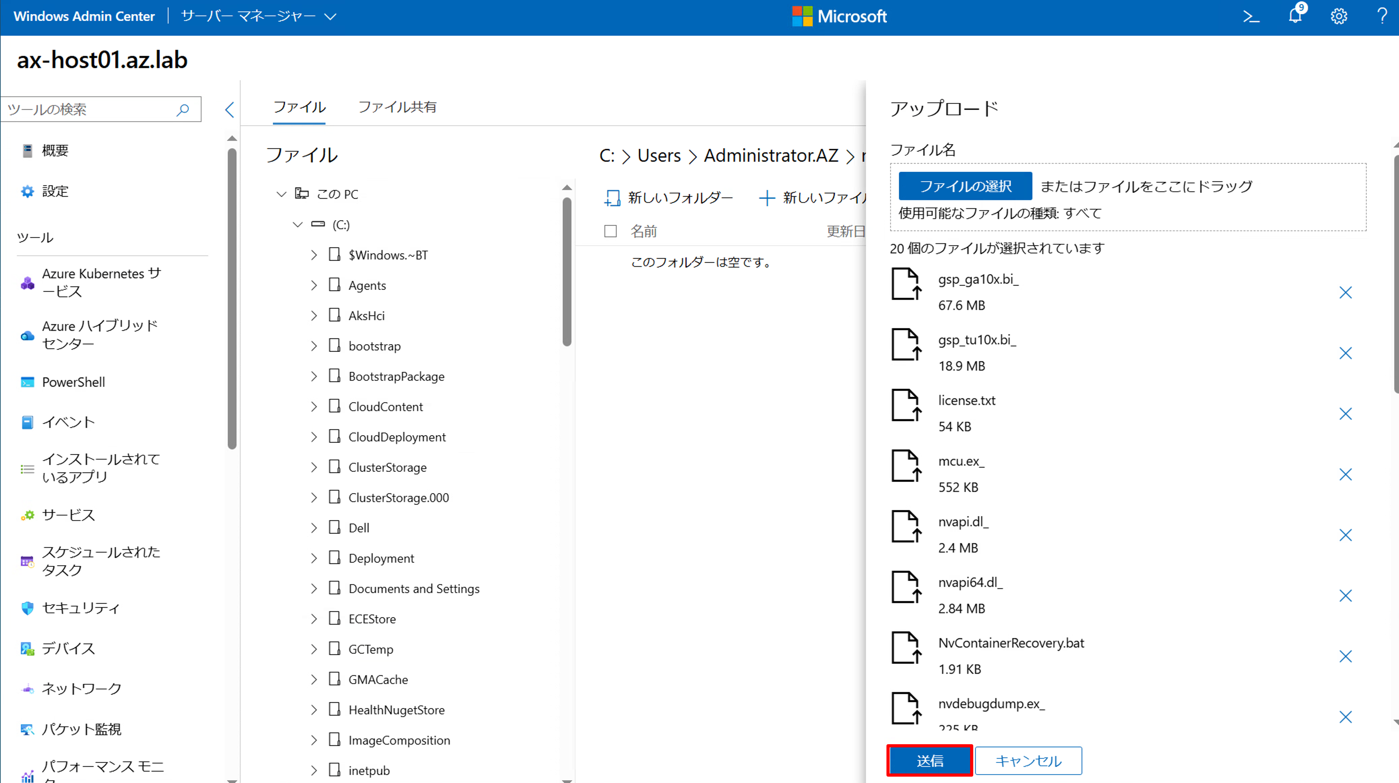Remove license.txt from upload list
Screen dimensions: 1399x783
(1345, 414)
